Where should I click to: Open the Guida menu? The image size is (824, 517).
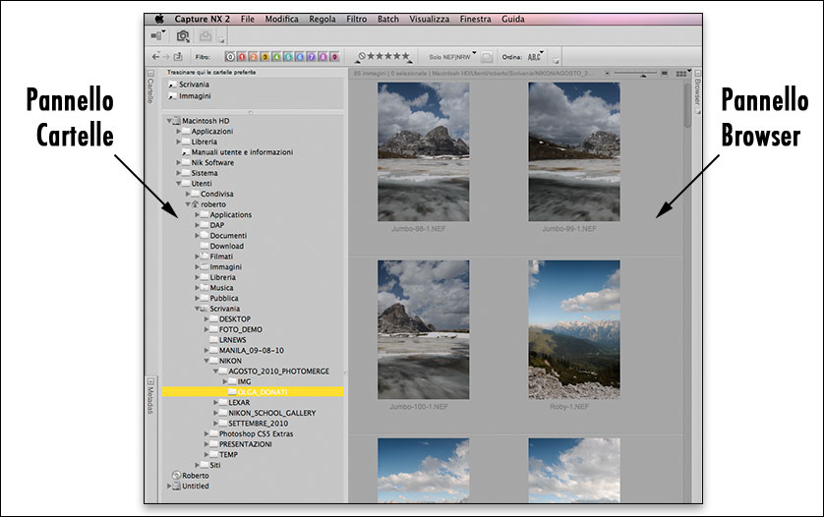click(513, 19)
